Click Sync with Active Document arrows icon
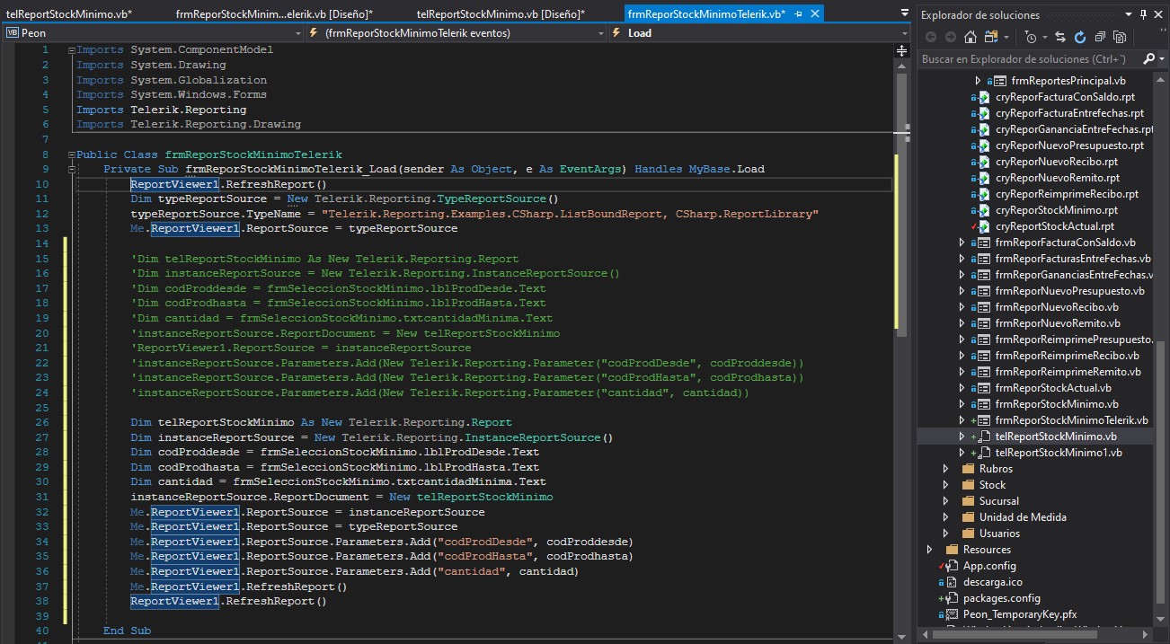The height and width of the screenshot is (644, 1170). coord(1060,37)
